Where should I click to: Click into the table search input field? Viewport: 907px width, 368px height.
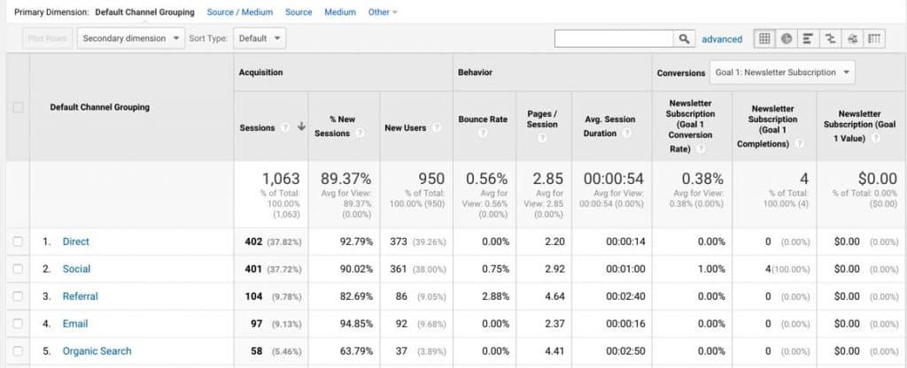tap(614, 39)
